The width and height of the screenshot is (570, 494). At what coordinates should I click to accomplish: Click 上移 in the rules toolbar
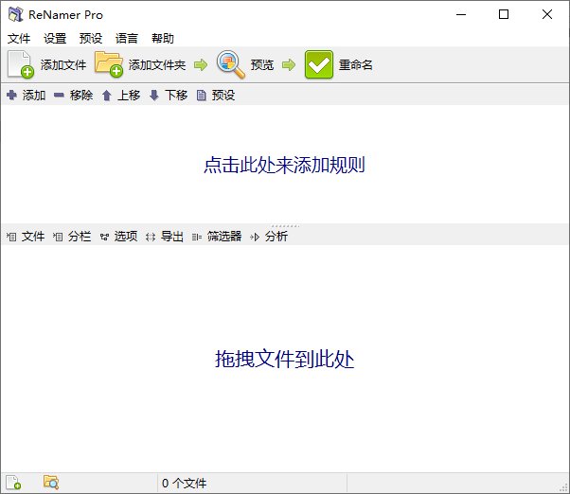[129, 96]
